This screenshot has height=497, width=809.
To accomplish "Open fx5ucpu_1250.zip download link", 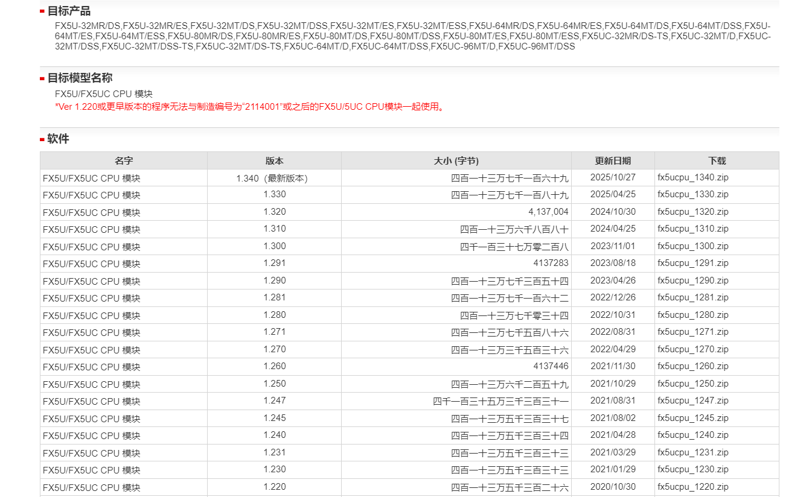I will click(692, 384).
